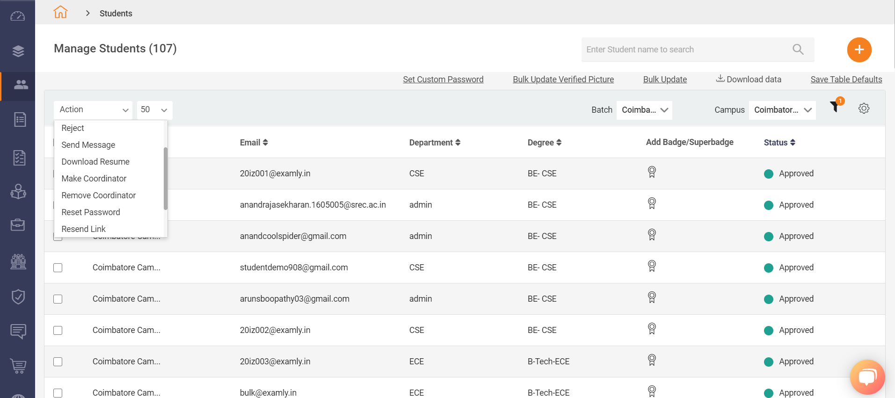Choose Reject from Action menu
Image resolution: width=895 pixels, height=398 pixels.
tap(109, 128)
